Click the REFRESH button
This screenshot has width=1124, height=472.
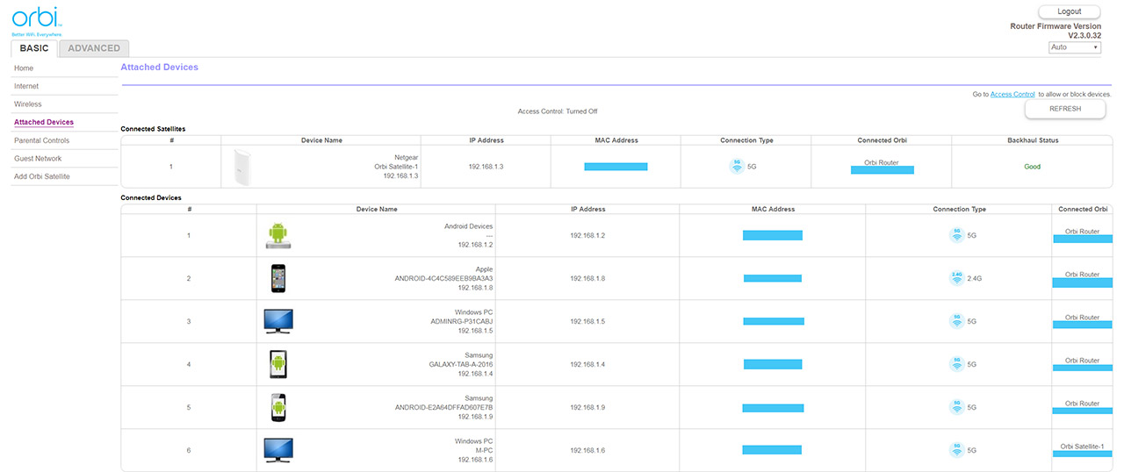point(1064,109)
